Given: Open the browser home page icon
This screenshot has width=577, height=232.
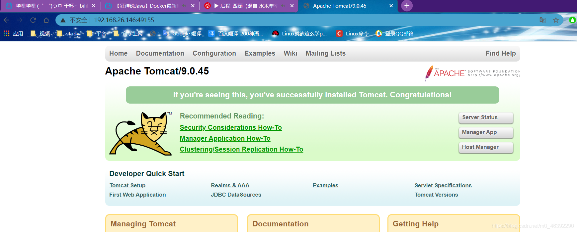Looking at the screenshot, I should coord(46,20).
